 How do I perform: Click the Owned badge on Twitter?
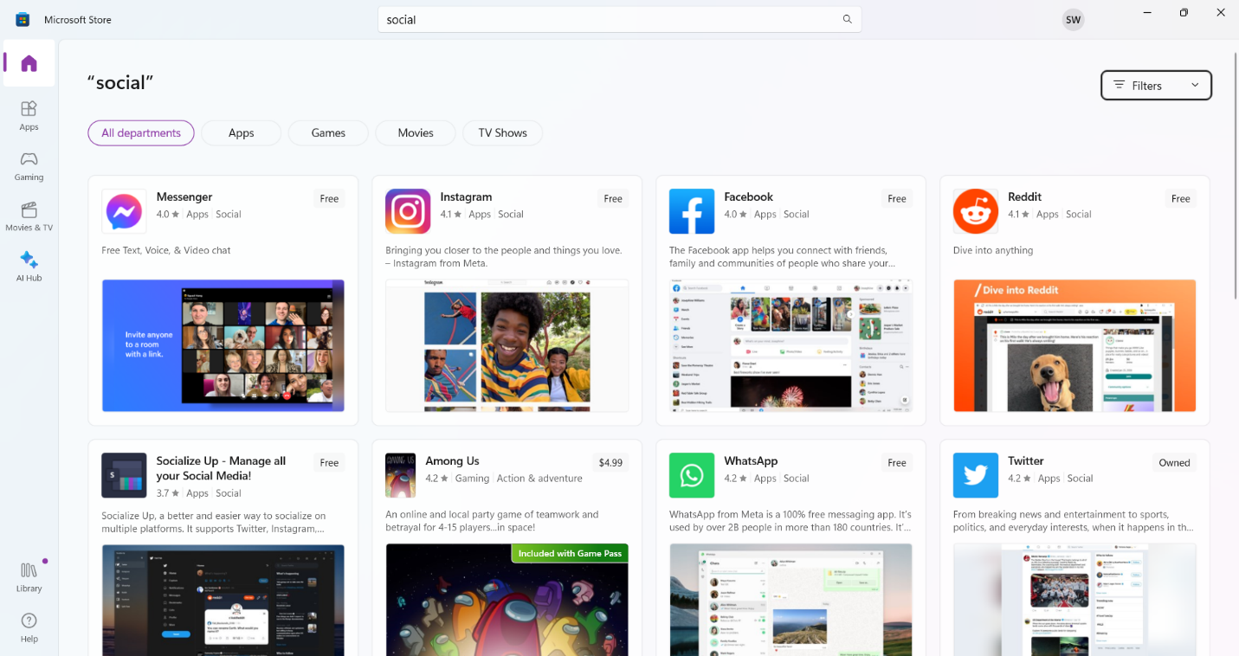click(x=1174, y=462)
